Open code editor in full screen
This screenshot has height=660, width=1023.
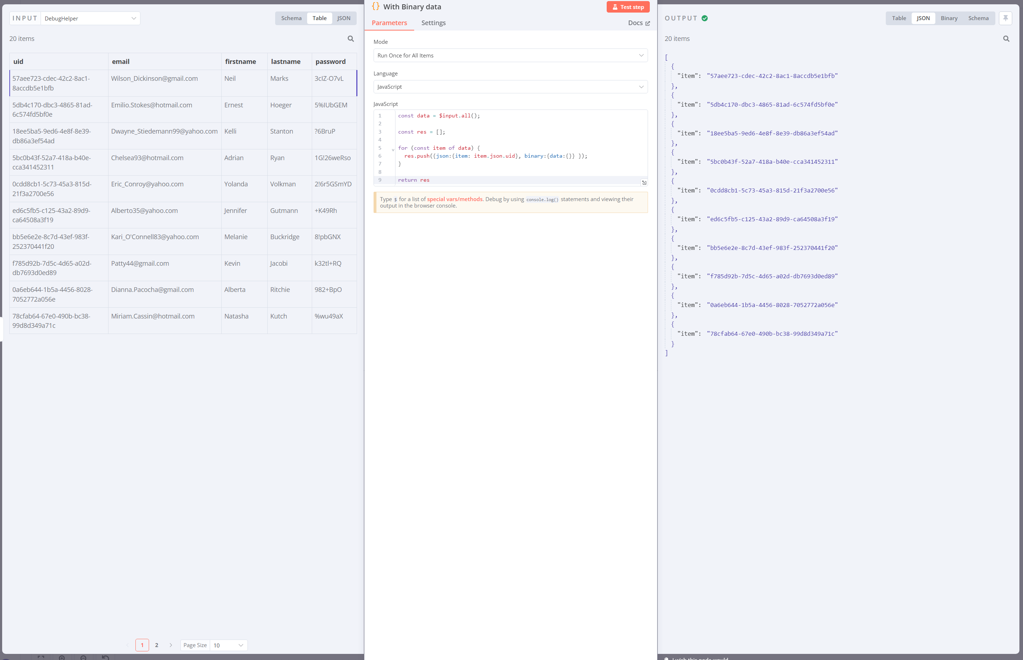click(644, 182)
